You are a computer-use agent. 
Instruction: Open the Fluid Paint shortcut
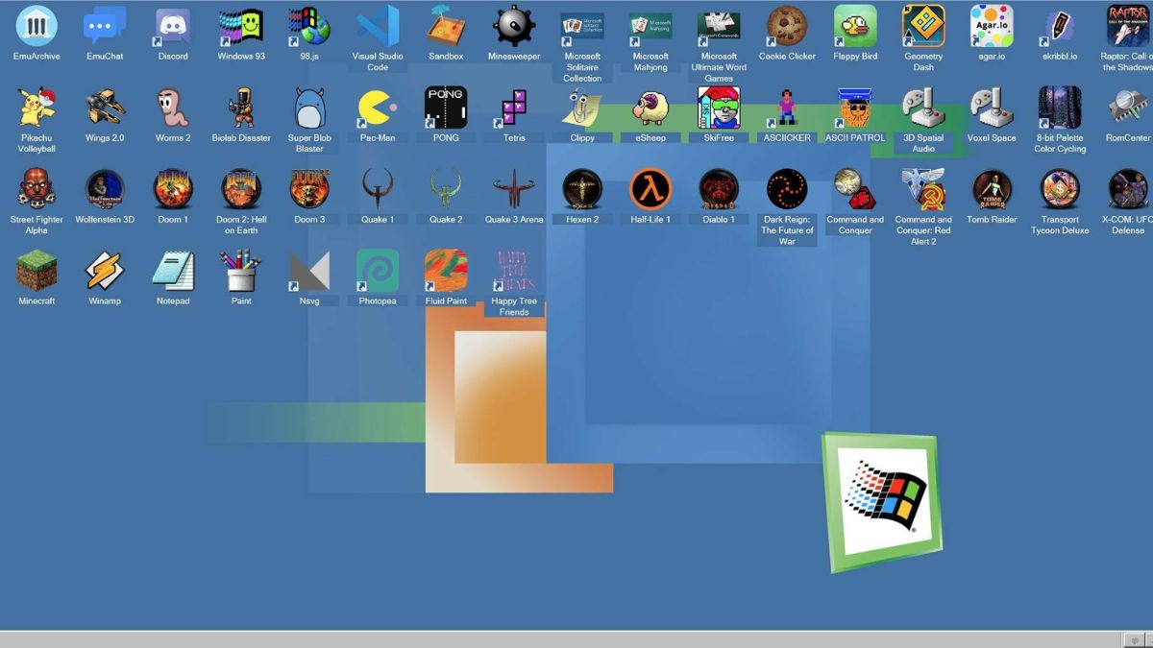pyautogui.click(x=446, y=271)
